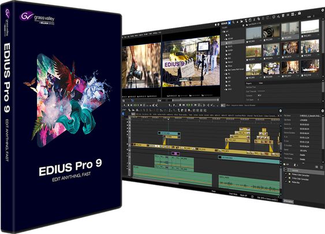
Task: Click the disk usage text in status bar
Action: point(268,199)
